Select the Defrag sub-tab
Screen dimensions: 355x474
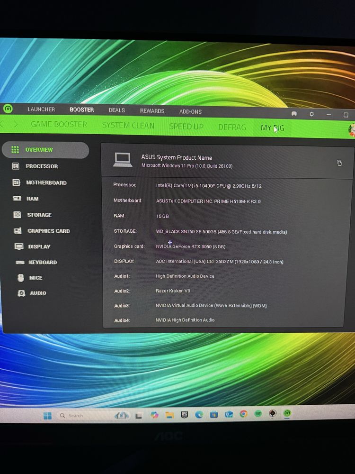click(x=232, y=127)
